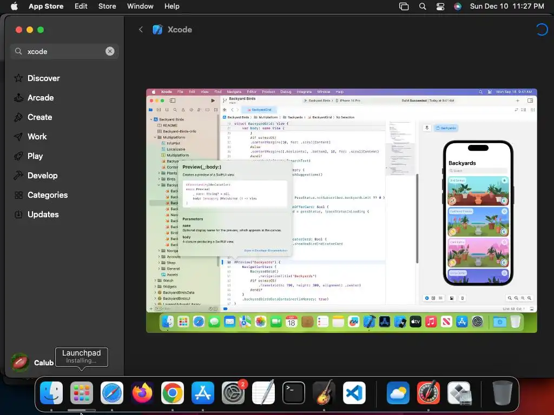Image resolution: width=554 pixels, height=415 pixels.
Task: Launch Google Chrome from the Dock
Action: pos(173,393)
